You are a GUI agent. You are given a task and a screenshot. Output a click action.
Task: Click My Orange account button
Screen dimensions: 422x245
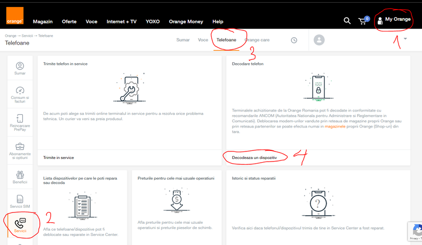pyautogui.click(x=394, y=20)
